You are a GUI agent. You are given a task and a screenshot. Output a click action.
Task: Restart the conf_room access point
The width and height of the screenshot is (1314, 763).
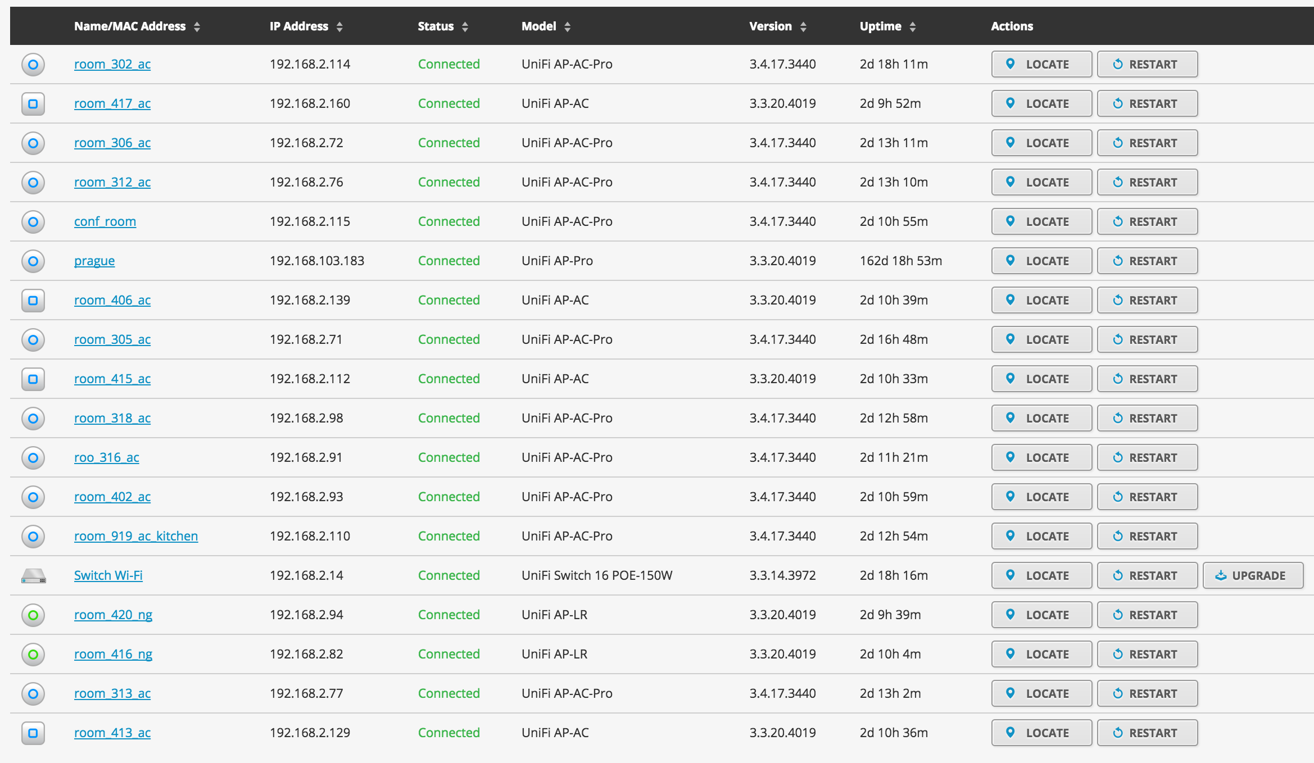tap(1147, 221)
